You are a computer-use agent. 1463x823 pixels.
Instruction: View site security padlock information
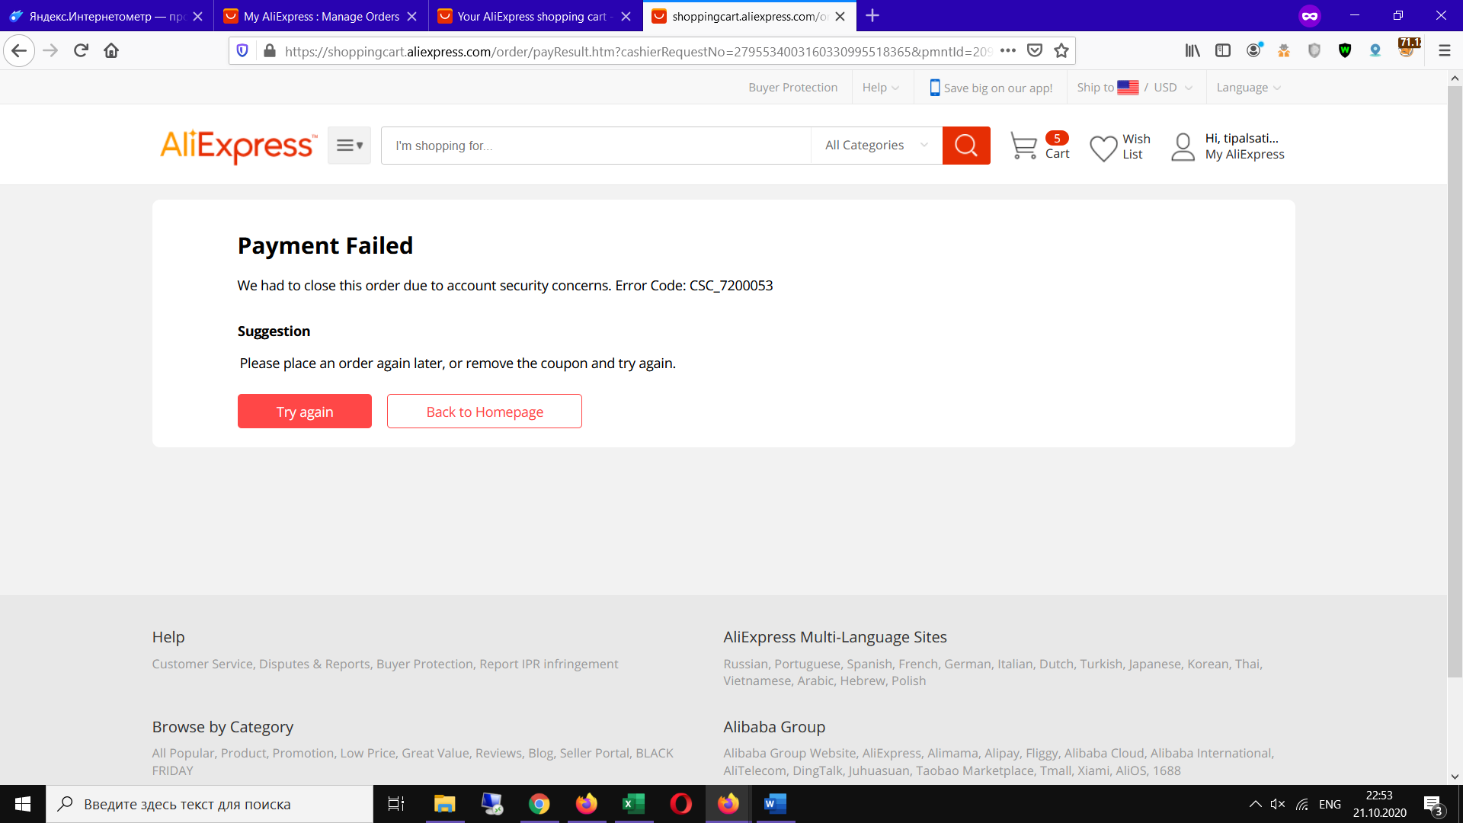pos(269,51)
